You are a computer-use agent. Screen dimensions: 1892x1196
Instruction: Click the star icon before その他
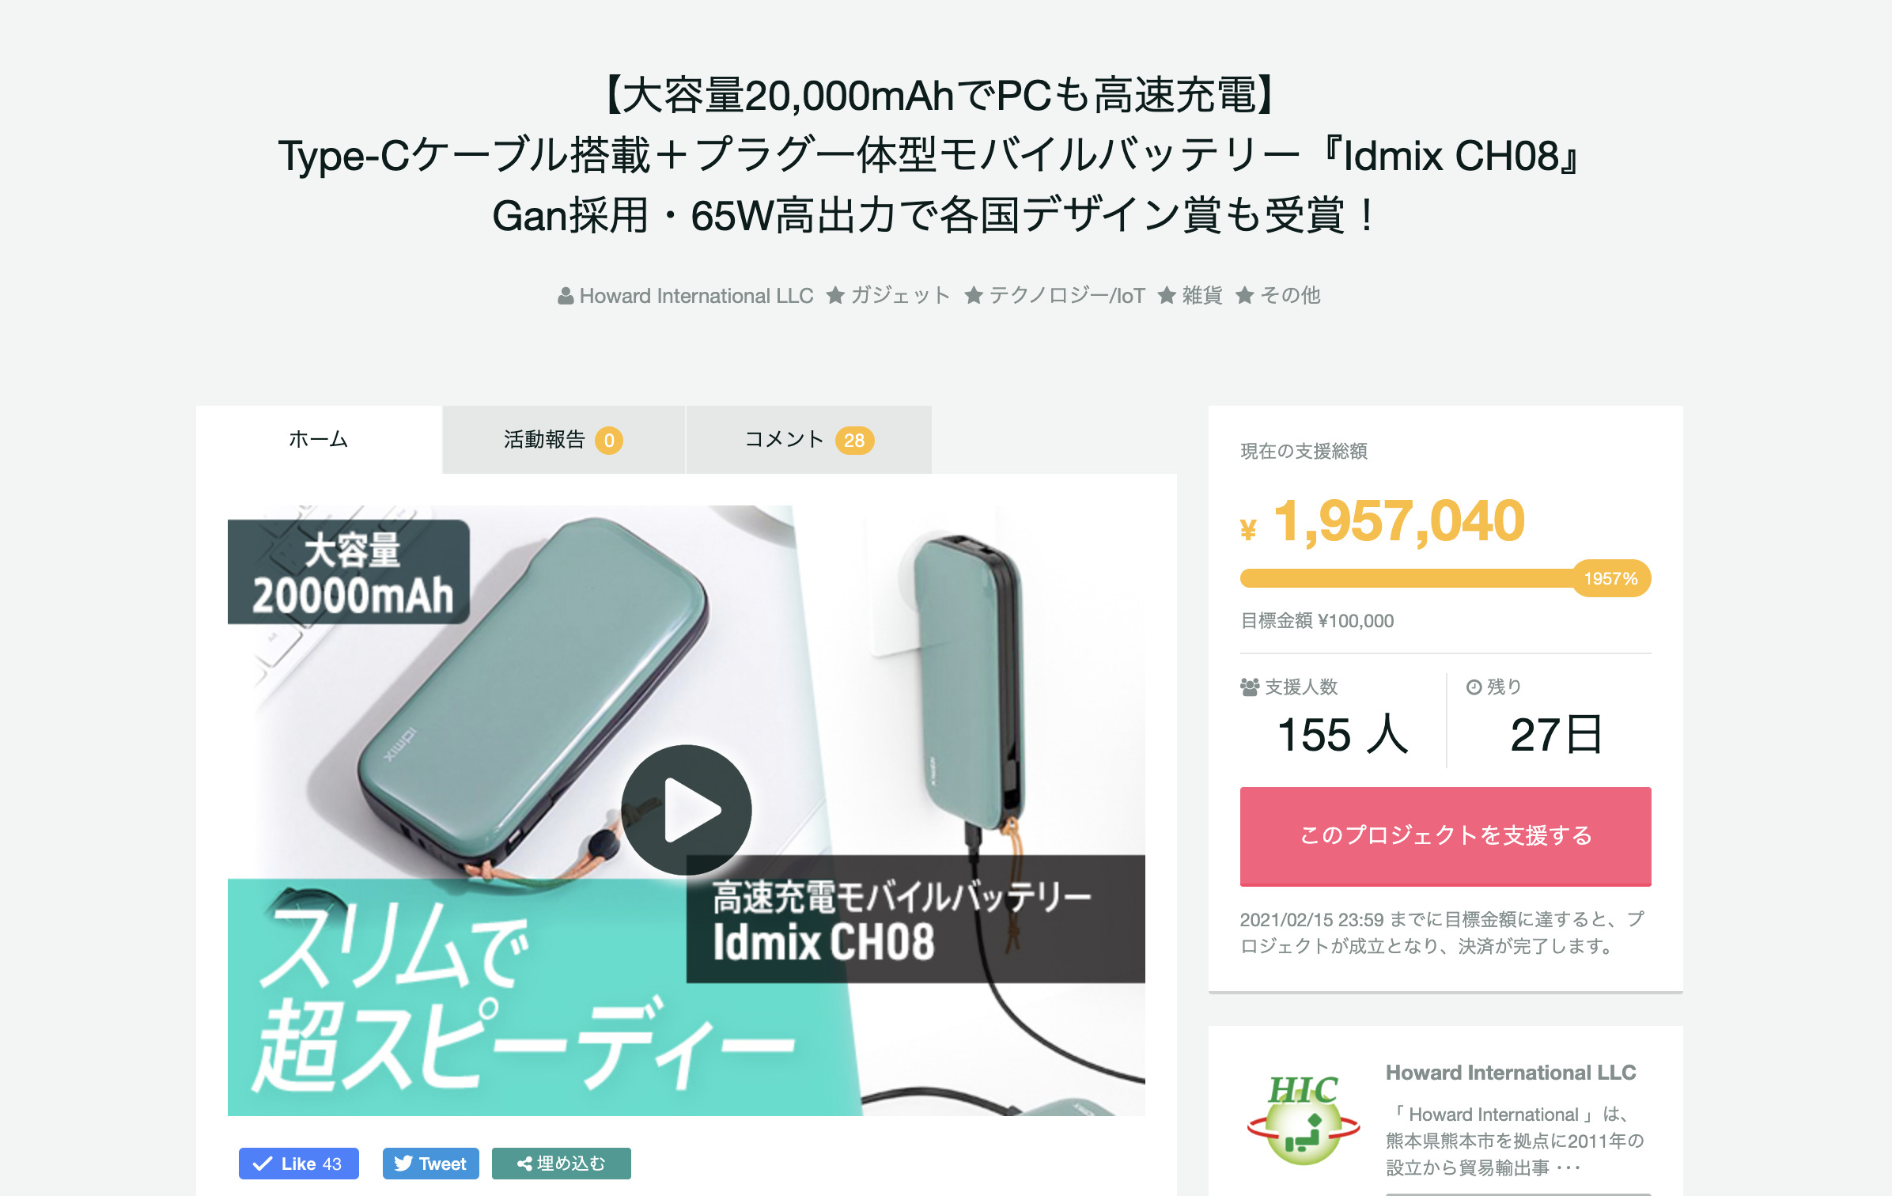pos(1244,296)
